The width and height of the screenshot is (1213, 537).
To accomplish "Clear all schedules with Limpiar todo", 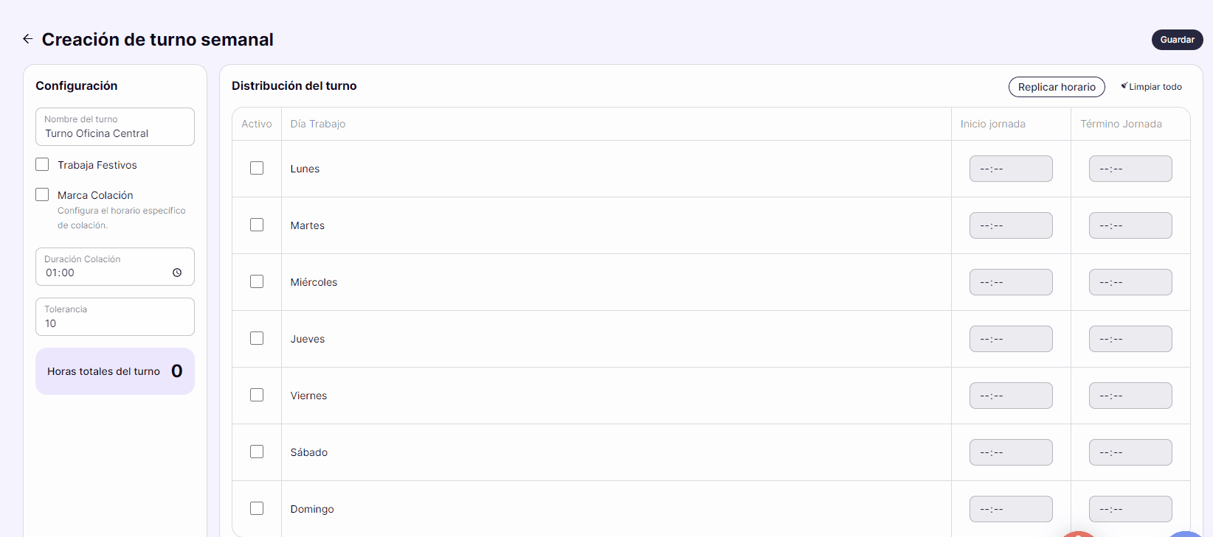I will (x=1151, y=87).
